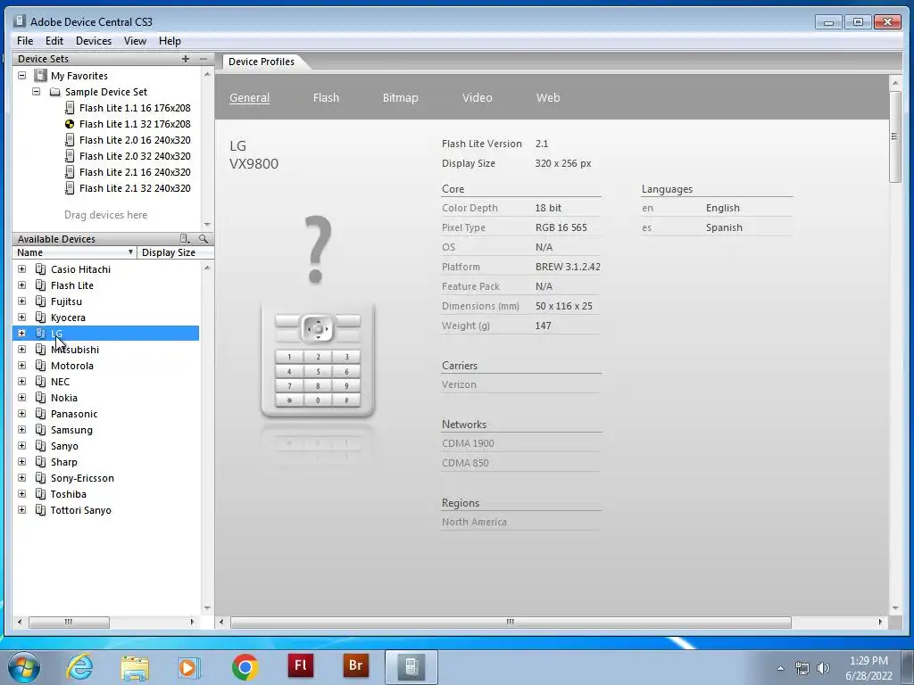
Task: Select the Mitsubishi row in device list
Action: point(106,350)
